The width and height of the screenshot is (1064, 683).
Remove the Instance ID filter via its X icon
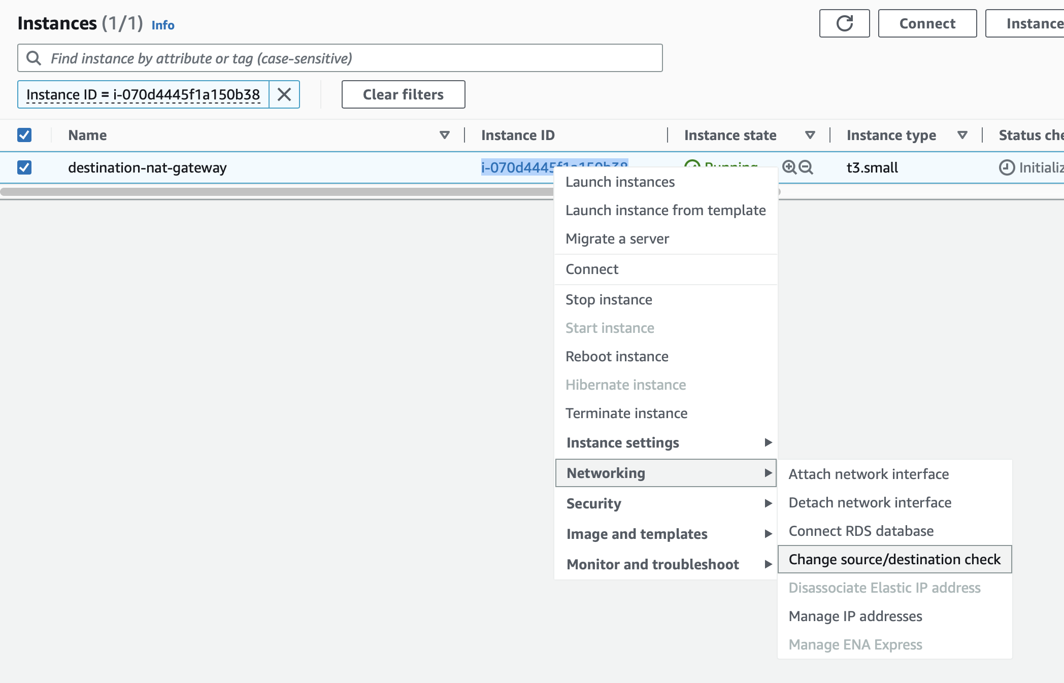pyautogui.click(x=284, y=94)
